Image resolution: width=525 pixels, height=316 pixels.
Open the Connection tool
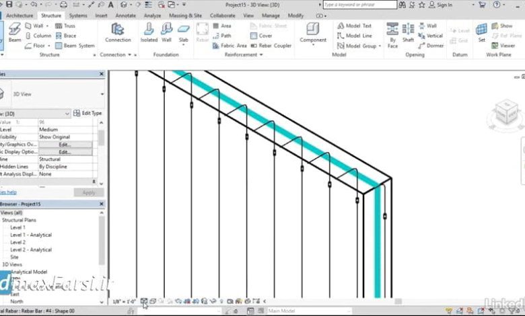pyautogui.click(x=118, y=32)
